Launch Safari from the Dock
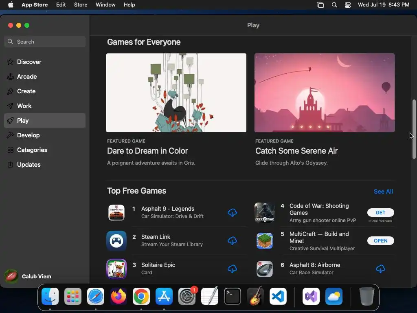Screen dimensions: 417x313 [x=96, y=296]
